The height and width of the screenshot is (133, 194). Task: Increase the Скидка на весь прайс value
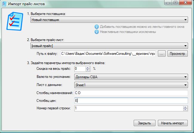pyautogui.click(x=88, y=67)
